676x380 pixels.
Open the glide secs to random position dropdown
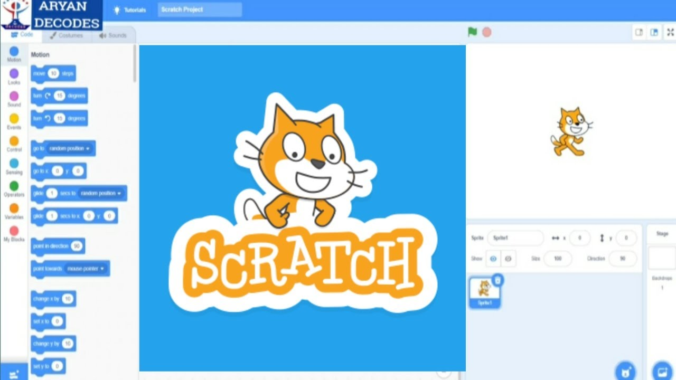pos(101,194)
